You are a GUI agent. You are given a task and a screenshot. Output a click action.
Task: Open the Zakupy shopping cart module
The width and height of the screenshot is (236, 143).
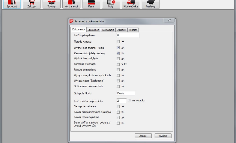(x=31, y=4)
